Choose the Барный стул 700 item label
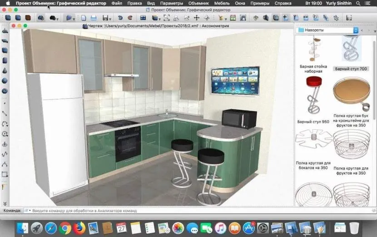 click(x=351, y=69)
